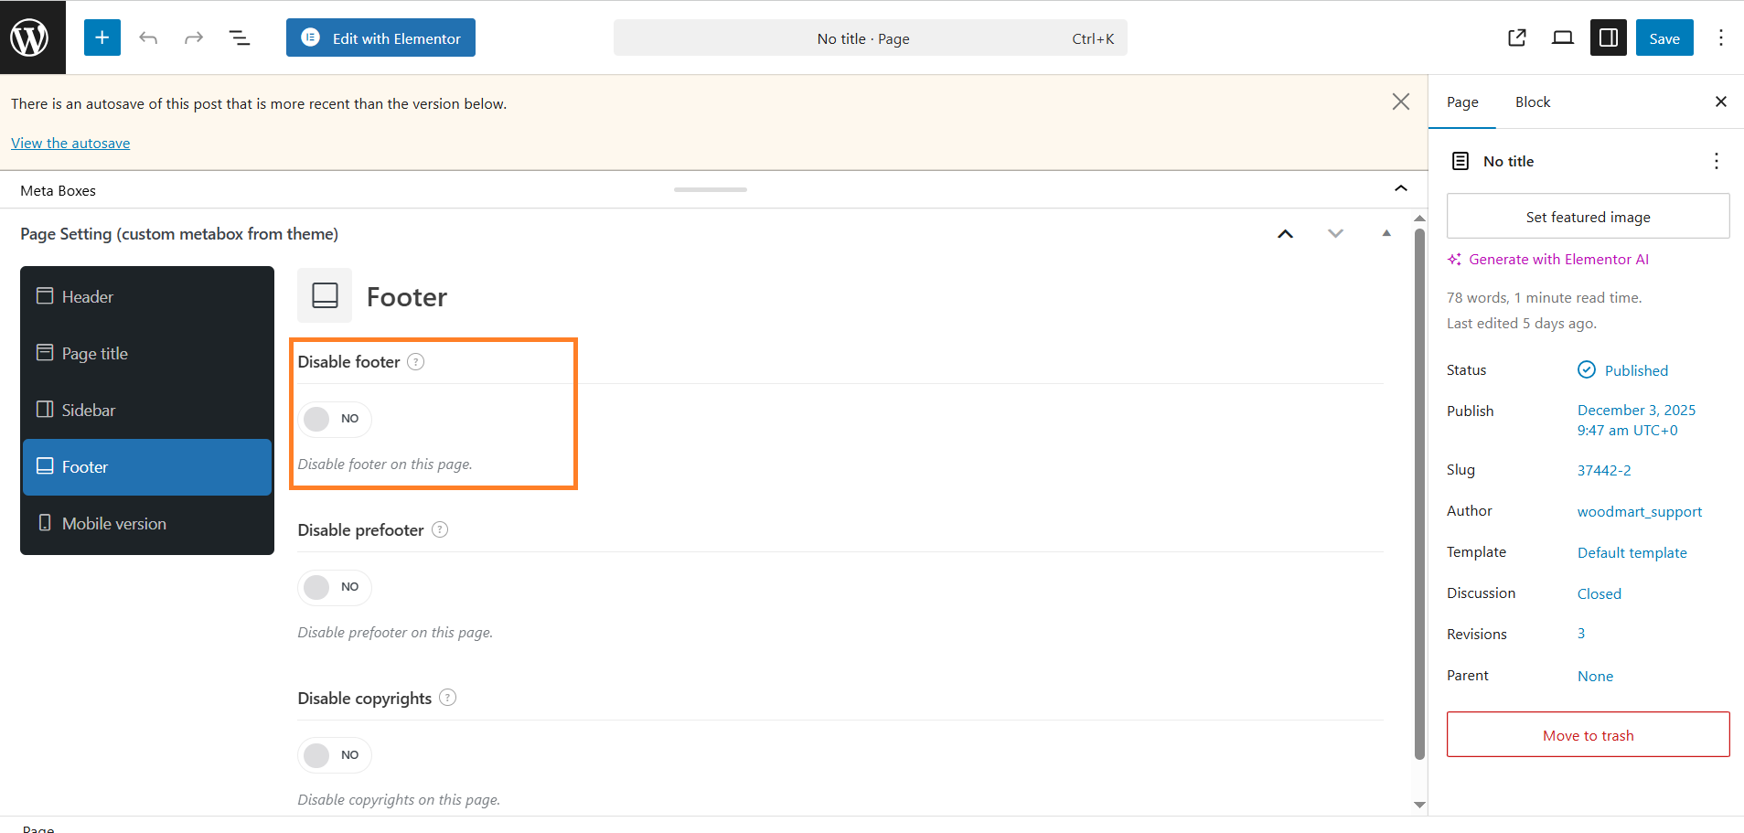Open the editor options three-dot menu
The image size is (1744, 833).
tap(1720, 37)
